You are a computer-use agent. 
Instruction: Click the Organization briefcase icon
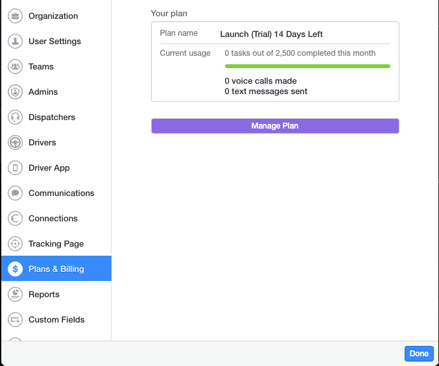[15, 16]
